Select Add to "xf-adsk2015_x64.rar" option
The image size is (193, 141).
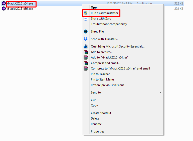pos(109,57)
